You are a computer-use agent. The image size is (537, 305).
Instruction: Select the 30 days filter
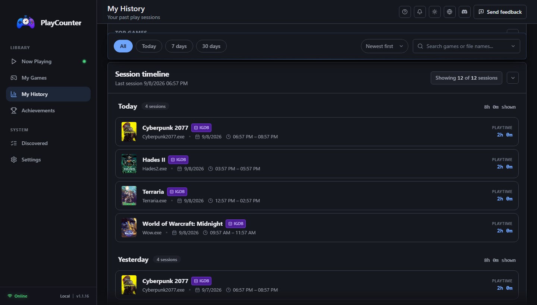(x=211, y=46)
